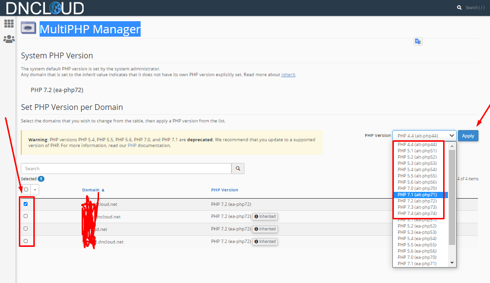This screenshot has height=283, width=490.
Task: Pick PHP 5.4 (alt-php54) option
Action: [x=417, y=170]
